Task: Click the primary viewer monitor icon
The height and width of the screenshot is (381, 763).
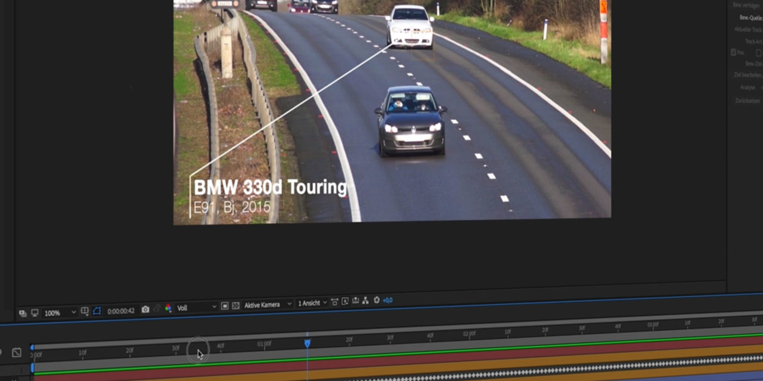Action: click(35, 313)
